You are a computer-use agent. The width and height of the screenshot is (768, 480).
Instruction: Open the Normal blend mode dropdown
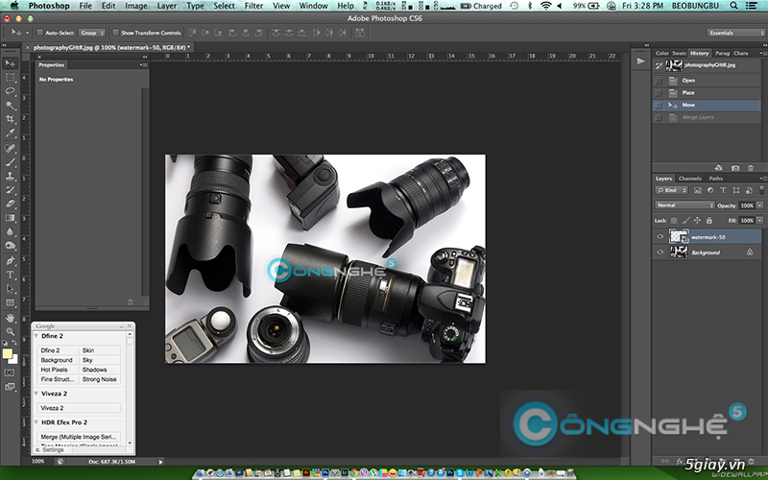click(x=684, y=205)
